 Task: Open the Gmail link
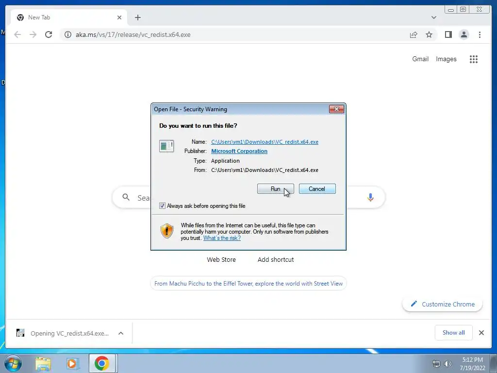[x=420, y=59]
